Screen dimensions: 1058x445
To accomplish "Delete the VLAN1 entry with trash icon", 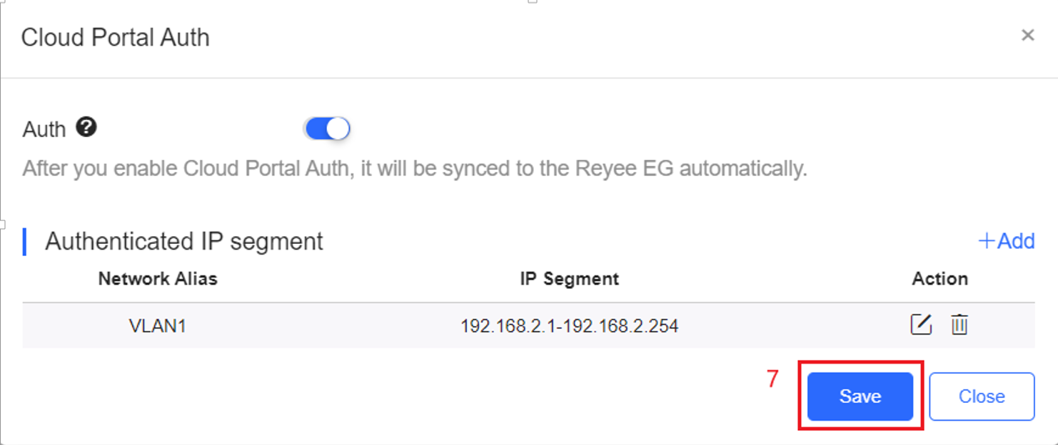I will [959, 325].
